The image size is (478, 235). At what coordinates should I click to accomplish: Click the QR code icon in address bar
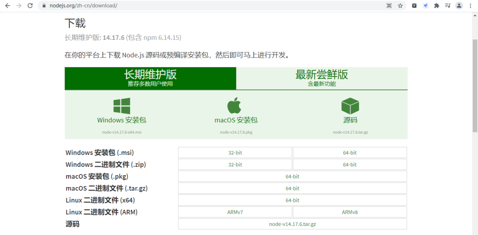(389, 6)
